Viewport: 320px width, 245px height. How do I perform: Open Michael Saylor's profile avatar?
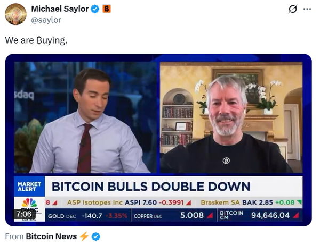[x=15, y=14]
